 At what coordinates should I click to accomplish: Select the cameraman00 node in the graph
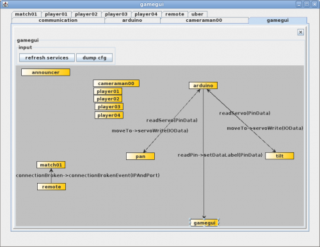(x=116, y=83)
